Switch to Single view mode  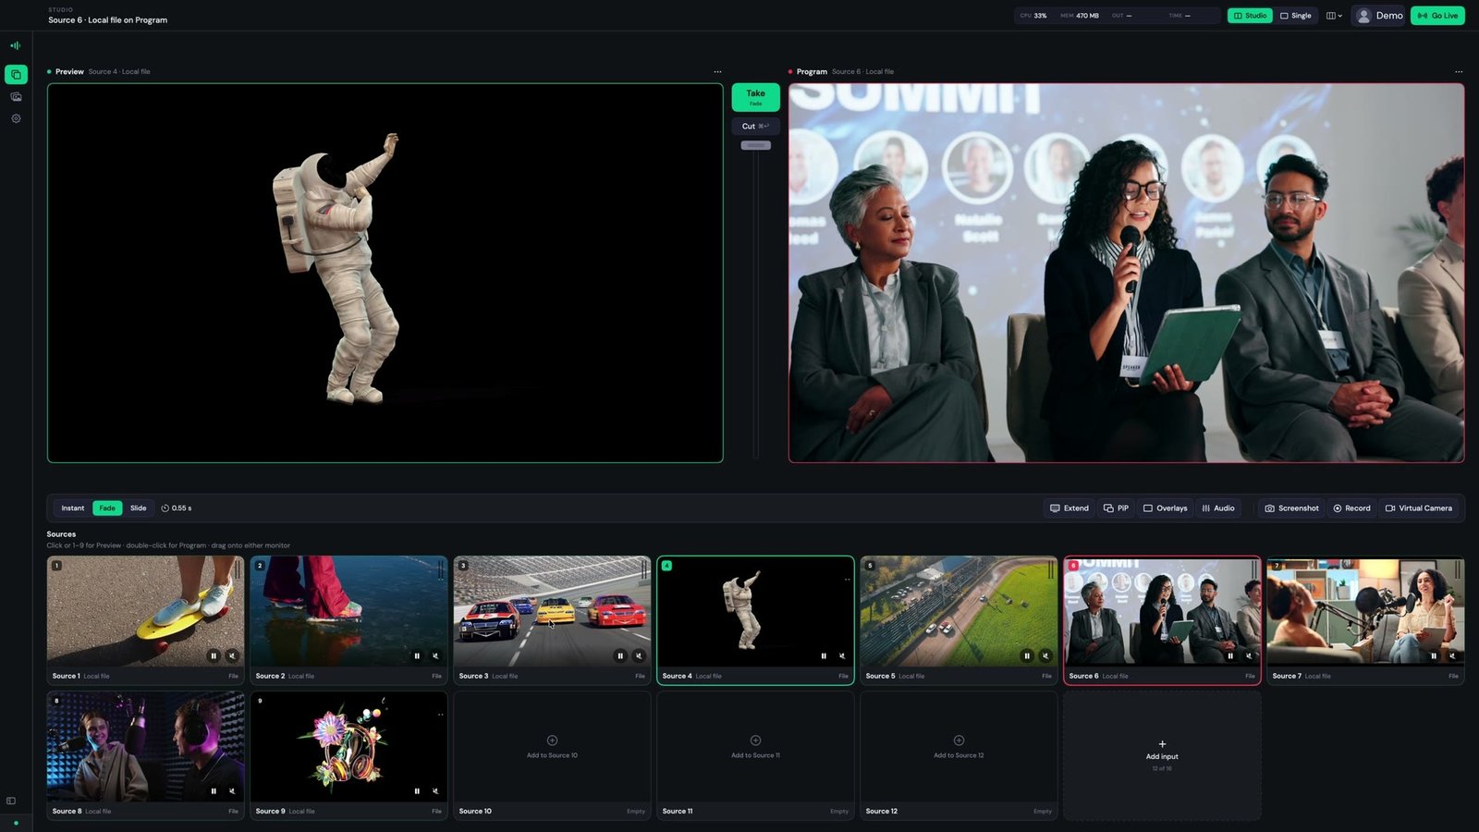tap(1296, 16)
